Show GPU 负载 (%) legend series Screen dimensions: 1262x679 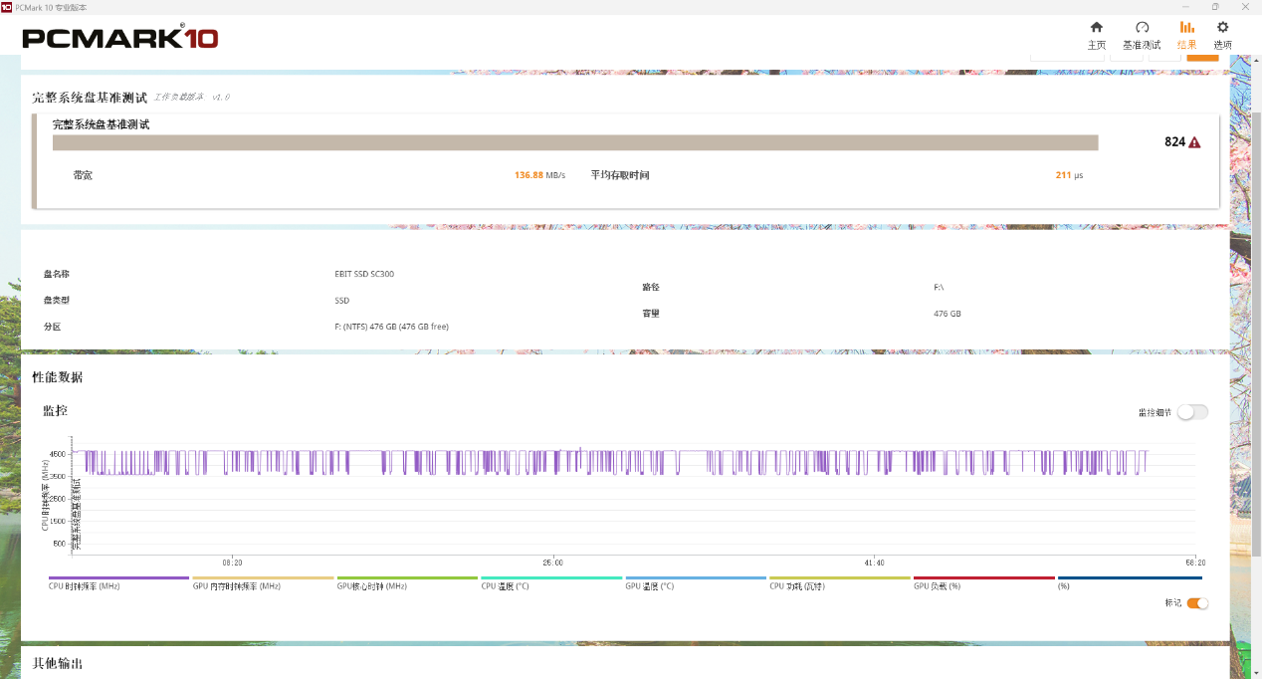point(936,586)
